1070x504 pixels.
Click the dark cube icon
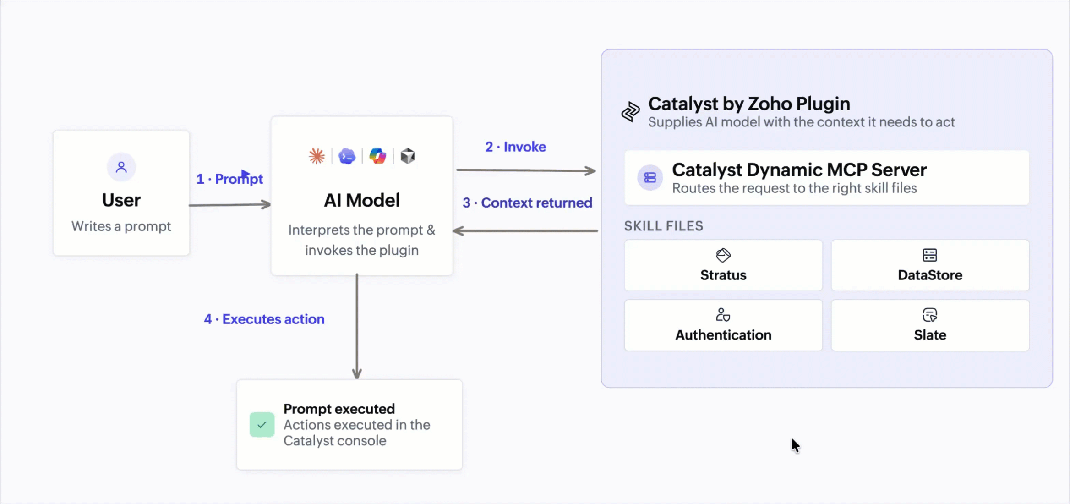(x=408, y=156)
